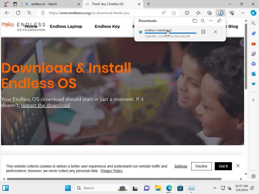259x194 pixels.
Task: Open sidebar settings gear
Action: [x=253, y=176]
